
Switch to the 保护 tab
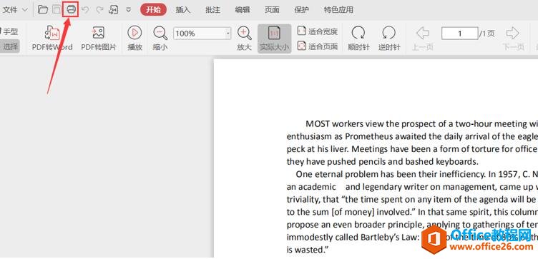coord(301,9)
